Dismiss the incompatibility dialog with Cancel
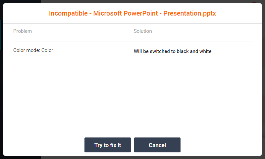265x159 pixels. coord(157,145)
